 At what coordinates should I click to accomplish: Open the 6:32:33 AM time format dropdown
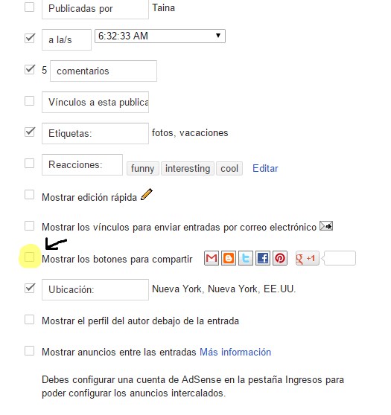point(160,36)
